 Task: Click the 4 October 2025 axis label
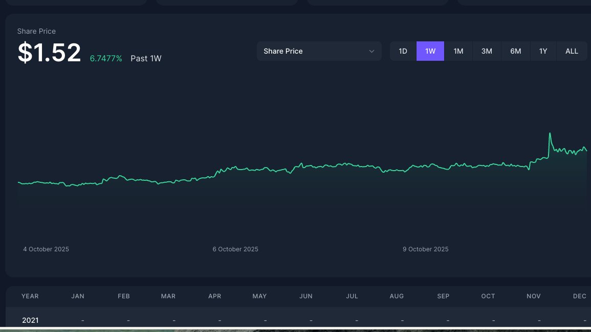[x=46, y=249]
